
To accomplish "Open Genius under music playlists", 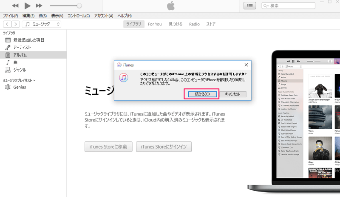I will click(x=20, y=87).
